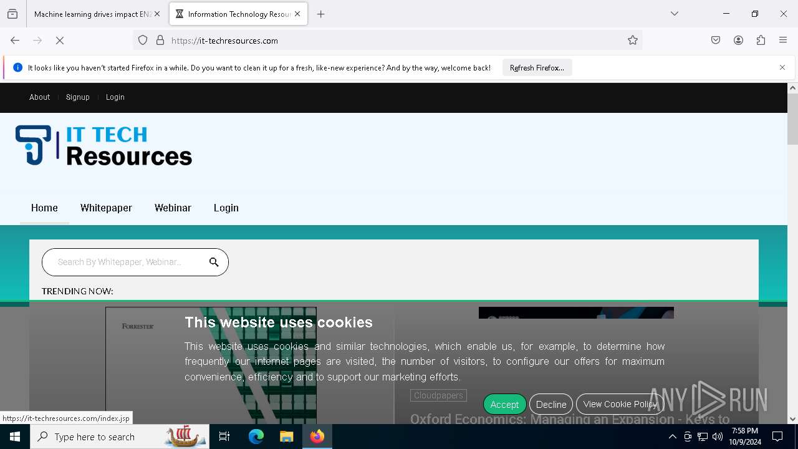Open the Webinar menu item

[x=173, y=208]
